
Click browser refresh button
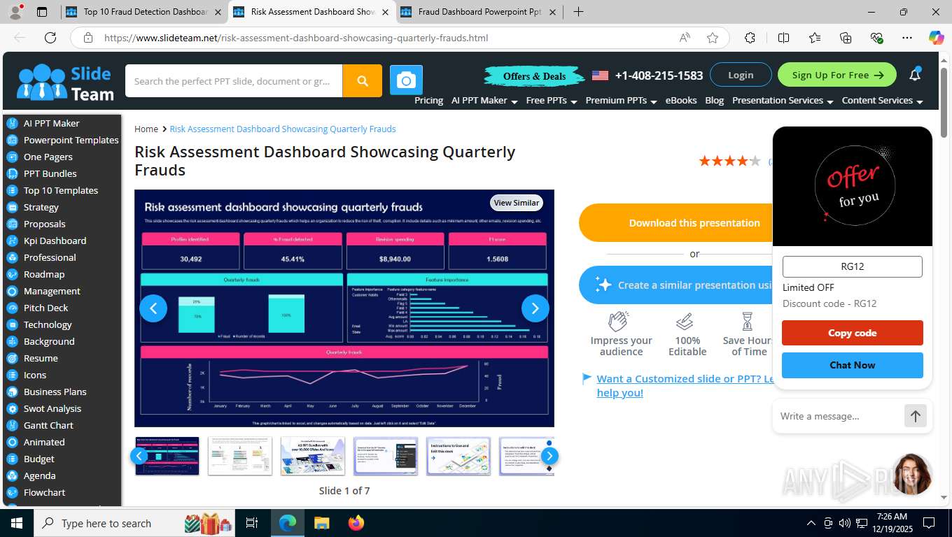pos(50,38)
